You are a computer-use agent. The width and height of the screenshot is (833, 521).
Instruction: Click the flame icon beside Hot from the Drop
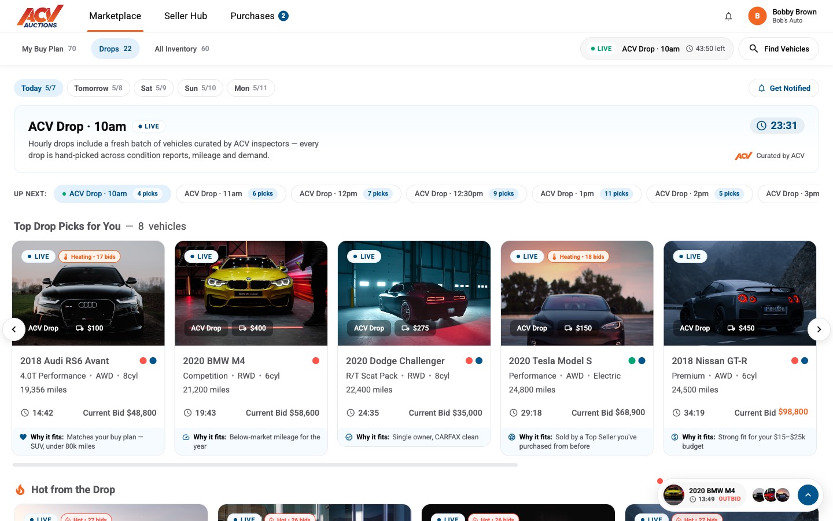[x=20, y=490]
